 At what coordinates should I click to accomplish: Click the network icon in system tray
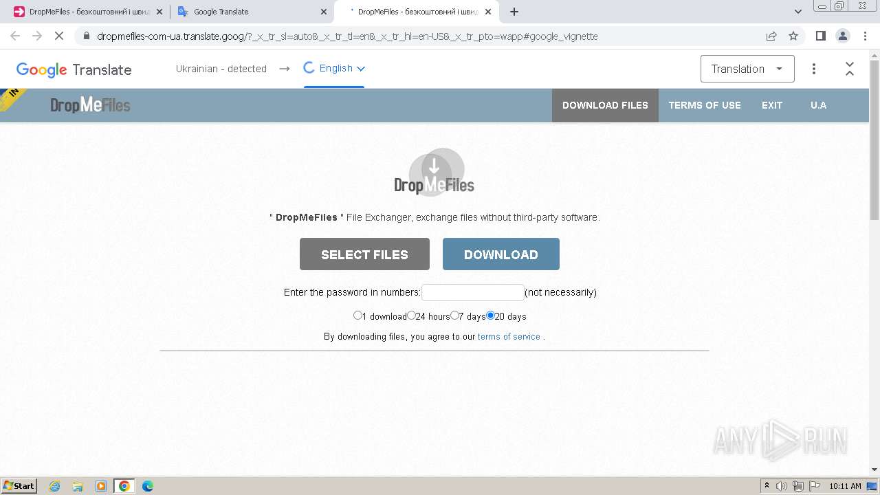click(x=798, y=486)
